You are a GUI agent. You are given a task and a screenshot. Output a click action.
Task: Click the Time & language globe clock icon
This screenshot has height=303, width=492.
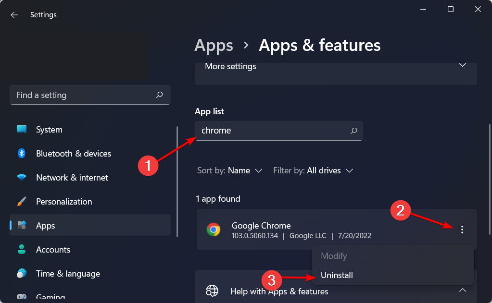tap(22, 273)
